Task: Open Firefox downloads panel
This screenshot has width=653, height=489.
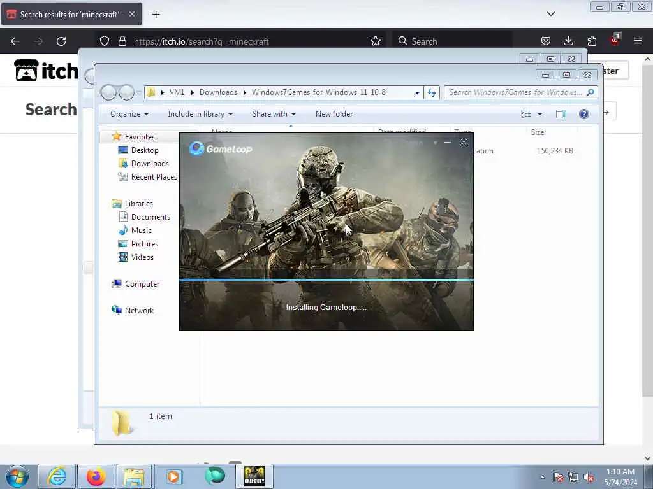Action: point(568,41)
